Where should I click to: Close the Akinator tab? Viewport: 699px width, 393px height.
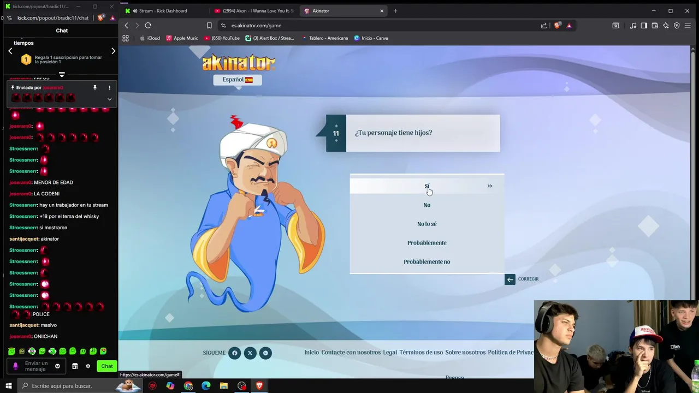pos(382,11)
